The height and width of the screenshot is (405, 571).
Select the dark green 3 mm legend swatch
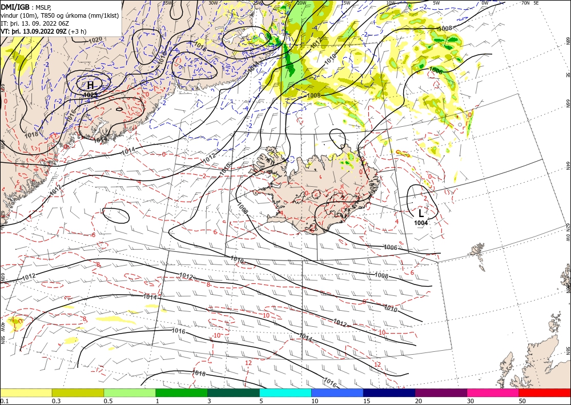(x=234, y=392)
